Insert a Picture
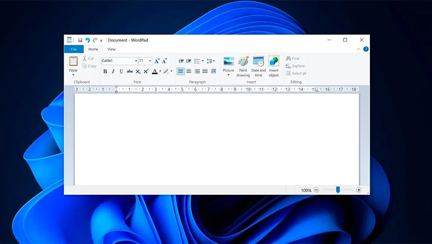The image size is (432, 244). point(228,64)
